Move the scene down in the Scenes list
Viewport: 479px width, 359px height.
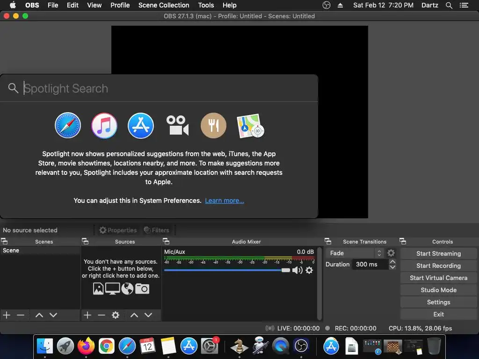53,315
